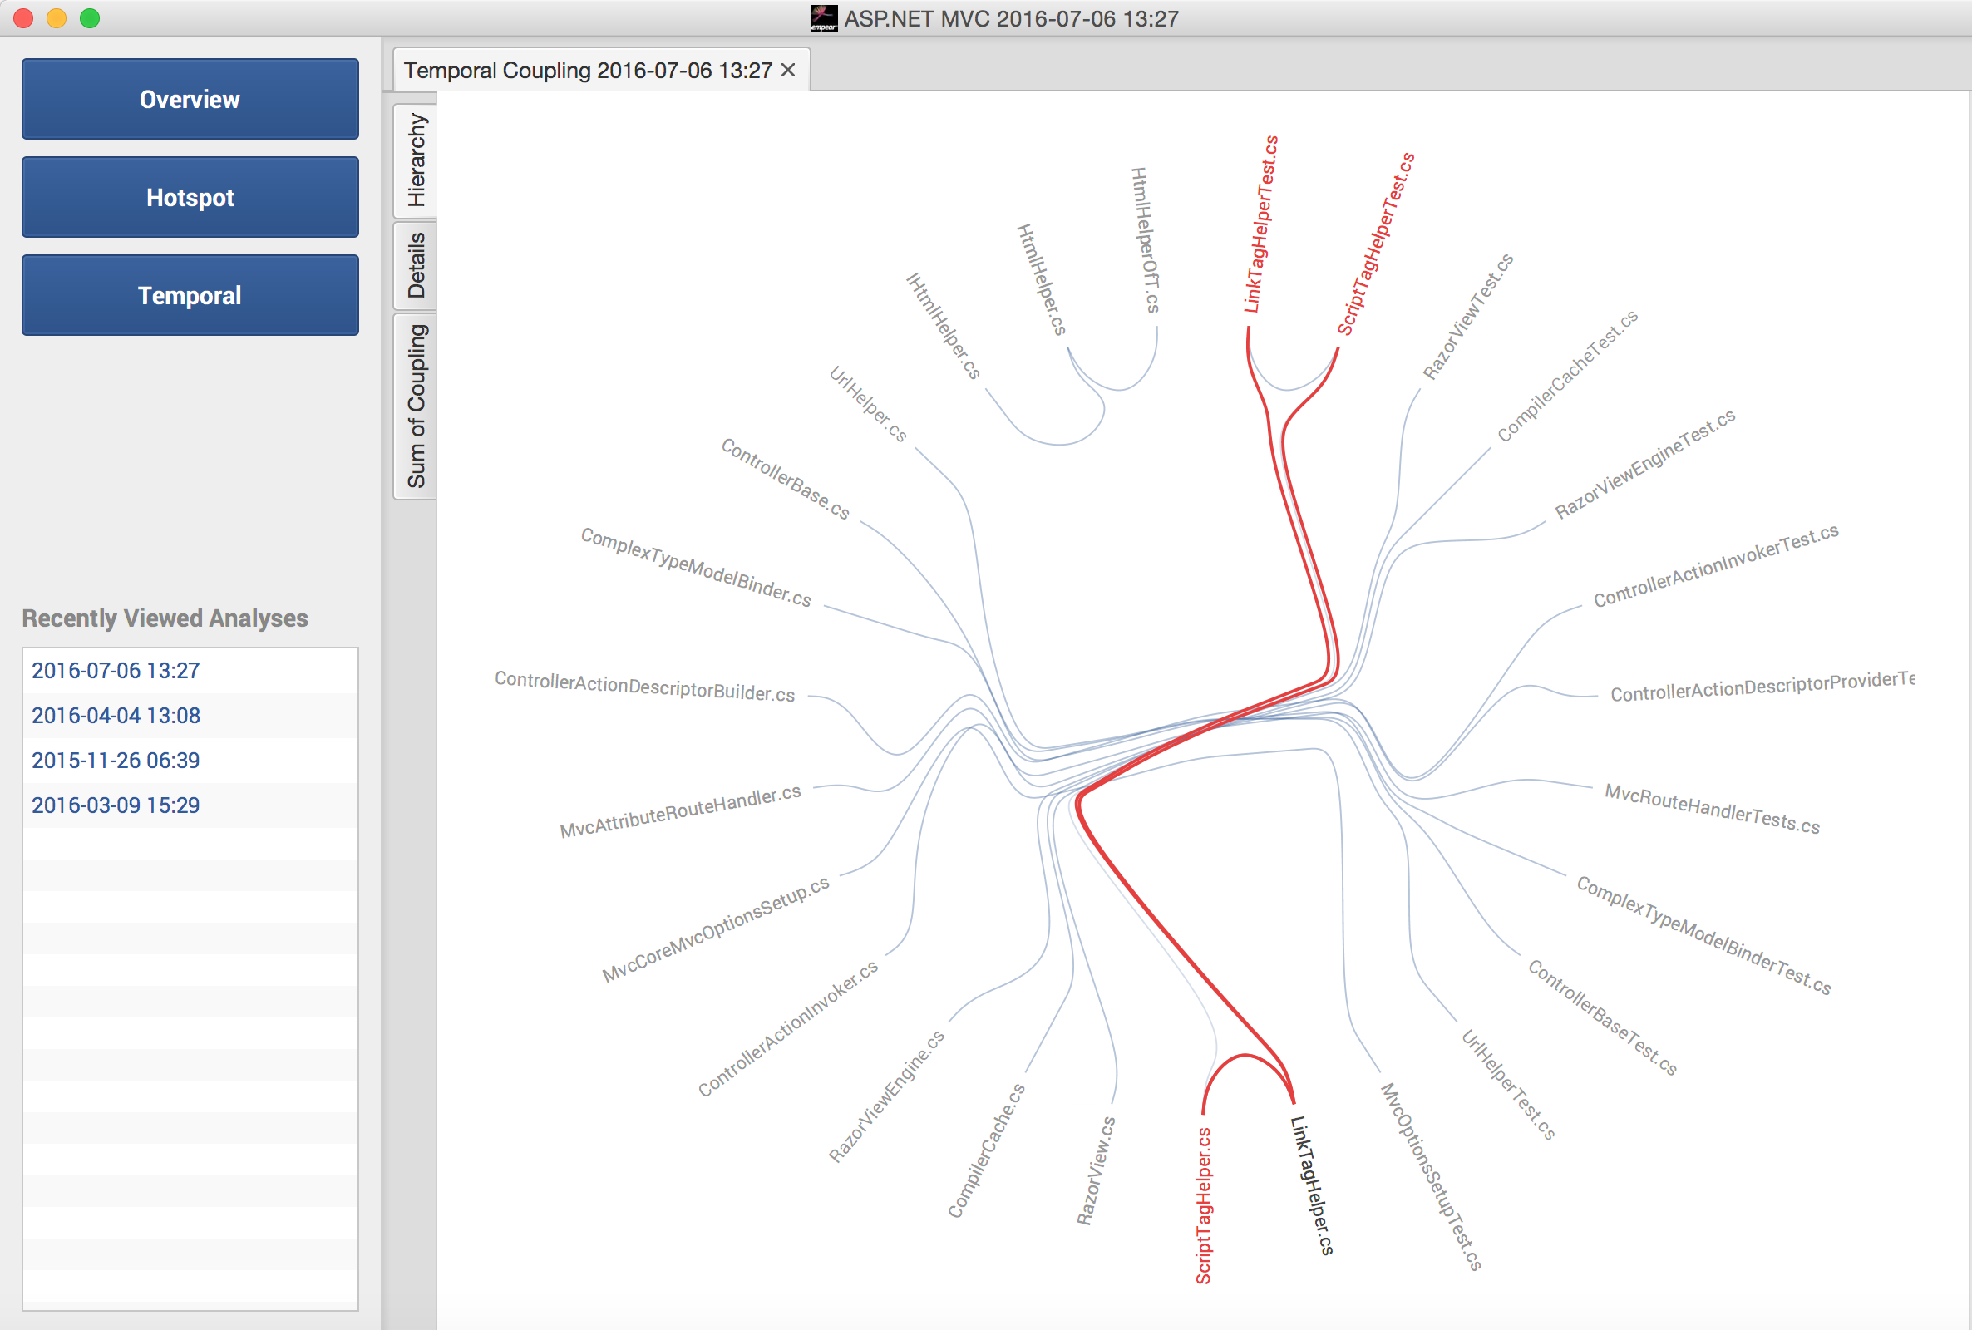This screenshot has width=1972, height=1330.
Task: Select the ControllerBase.cs node
Action: click(x=785, y=479)
